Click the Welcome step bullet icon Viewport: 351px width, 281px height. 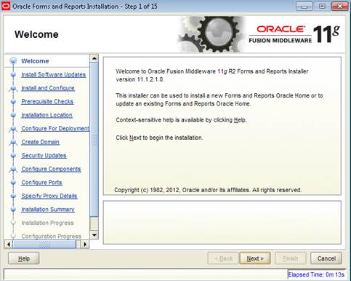coord(13,60)
